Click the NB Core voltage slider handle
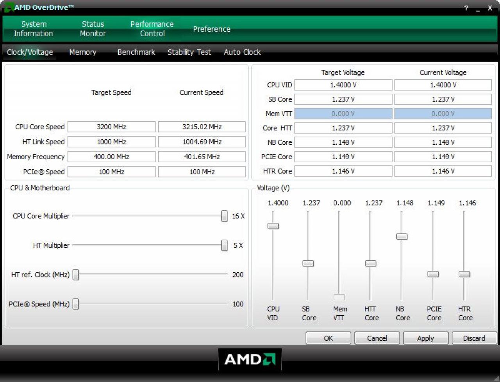500x382 pixels. pos(402,236)
